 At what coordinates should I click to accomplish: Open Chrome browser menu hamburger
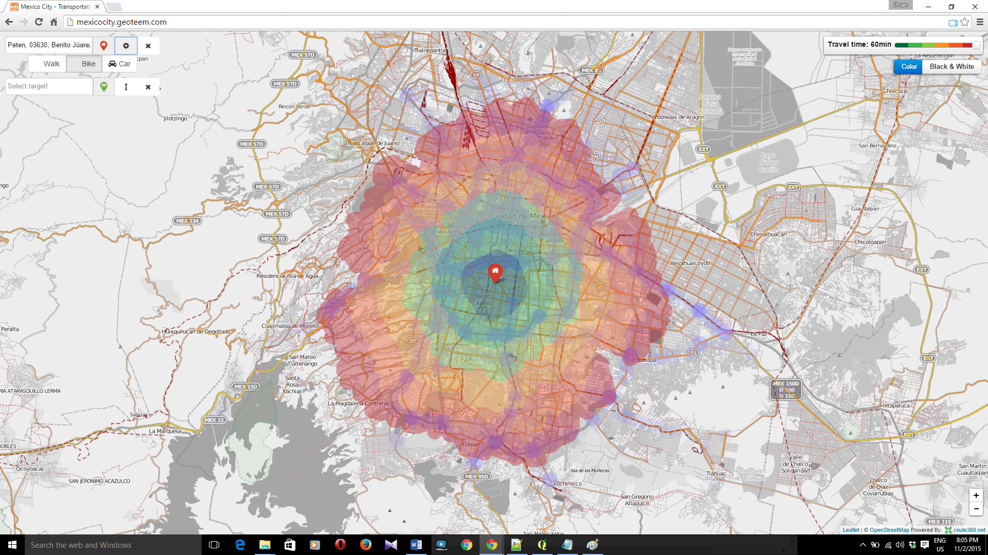tap(980, 22)
